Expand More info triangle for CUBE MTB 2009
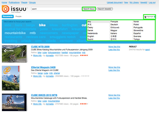This screenshot has height=114, width=159. [32, 56]
